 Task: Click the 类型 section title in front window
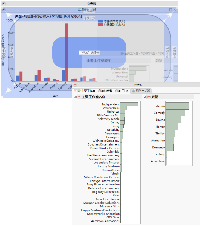pyautogui.click(x=154, y=97)
